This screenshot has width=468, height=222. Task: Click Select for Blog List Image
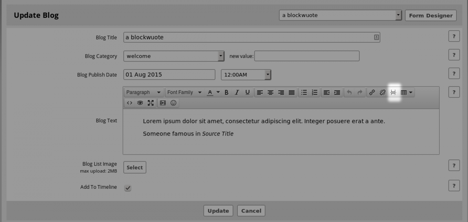click(x=135, y=167)
